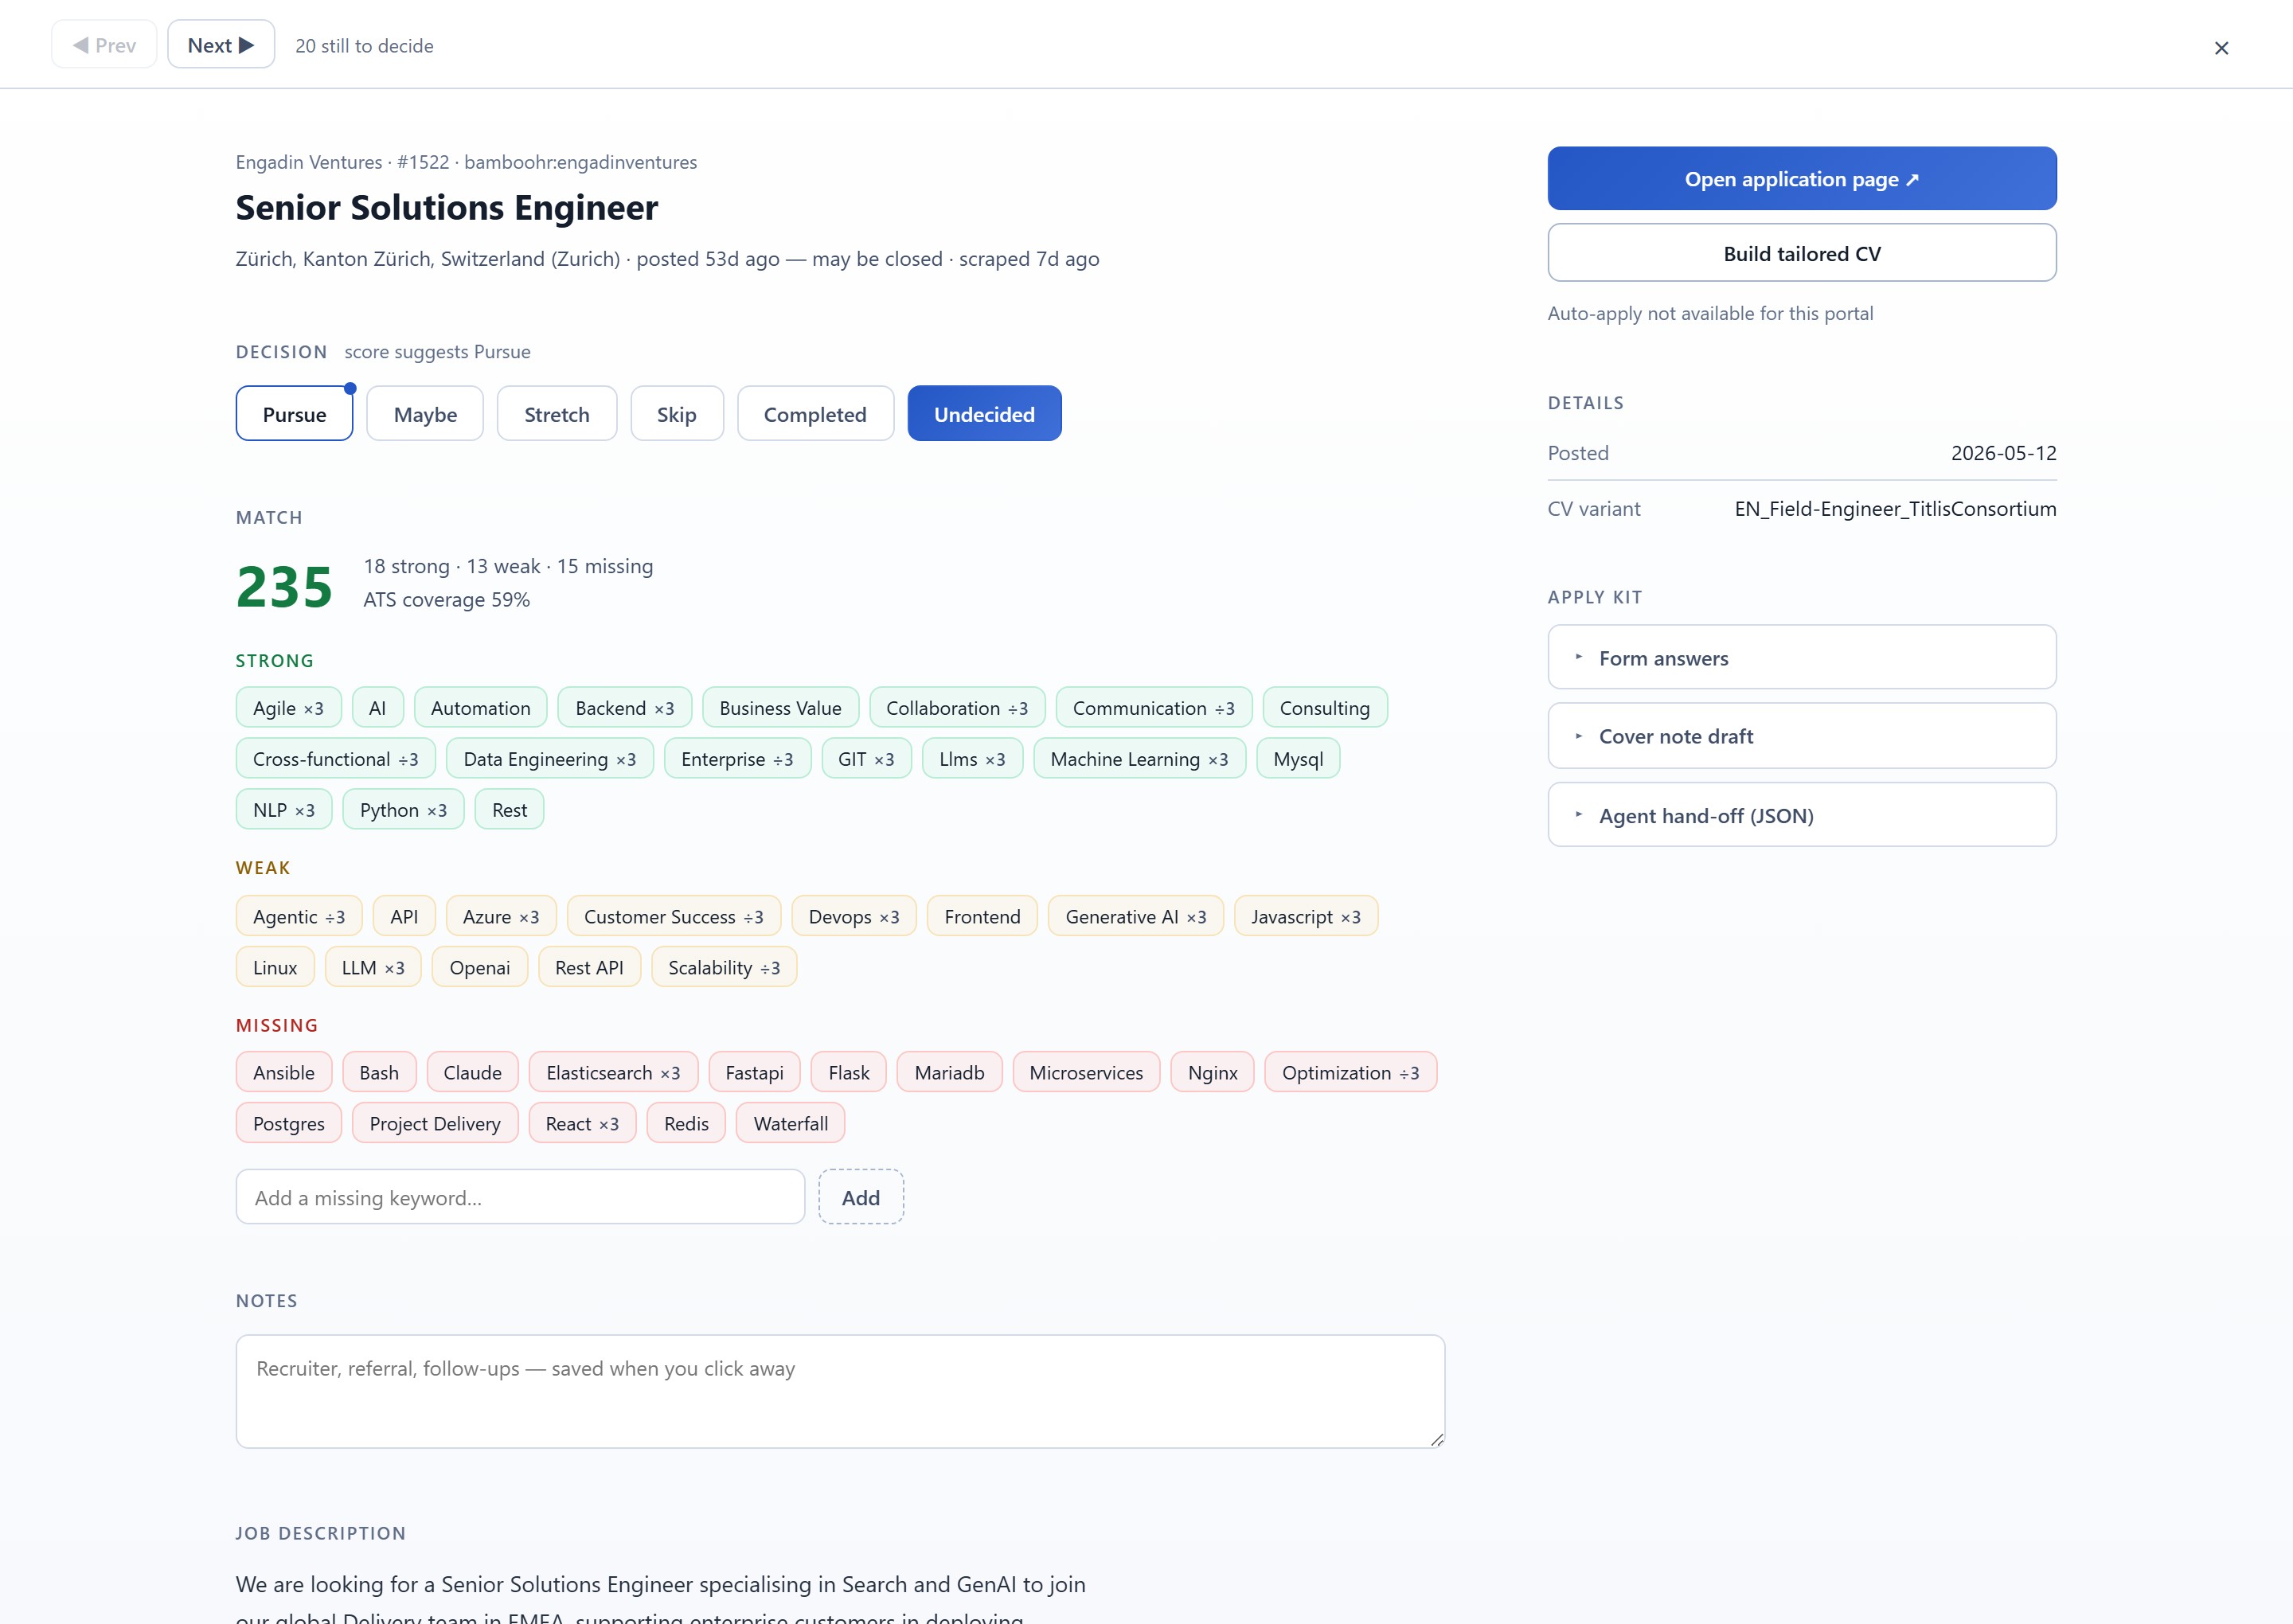Image resolution: width=2293 pixels, height=1624 pixels.
Task: Click the Automation keyword chip
Action: [480, 708]
